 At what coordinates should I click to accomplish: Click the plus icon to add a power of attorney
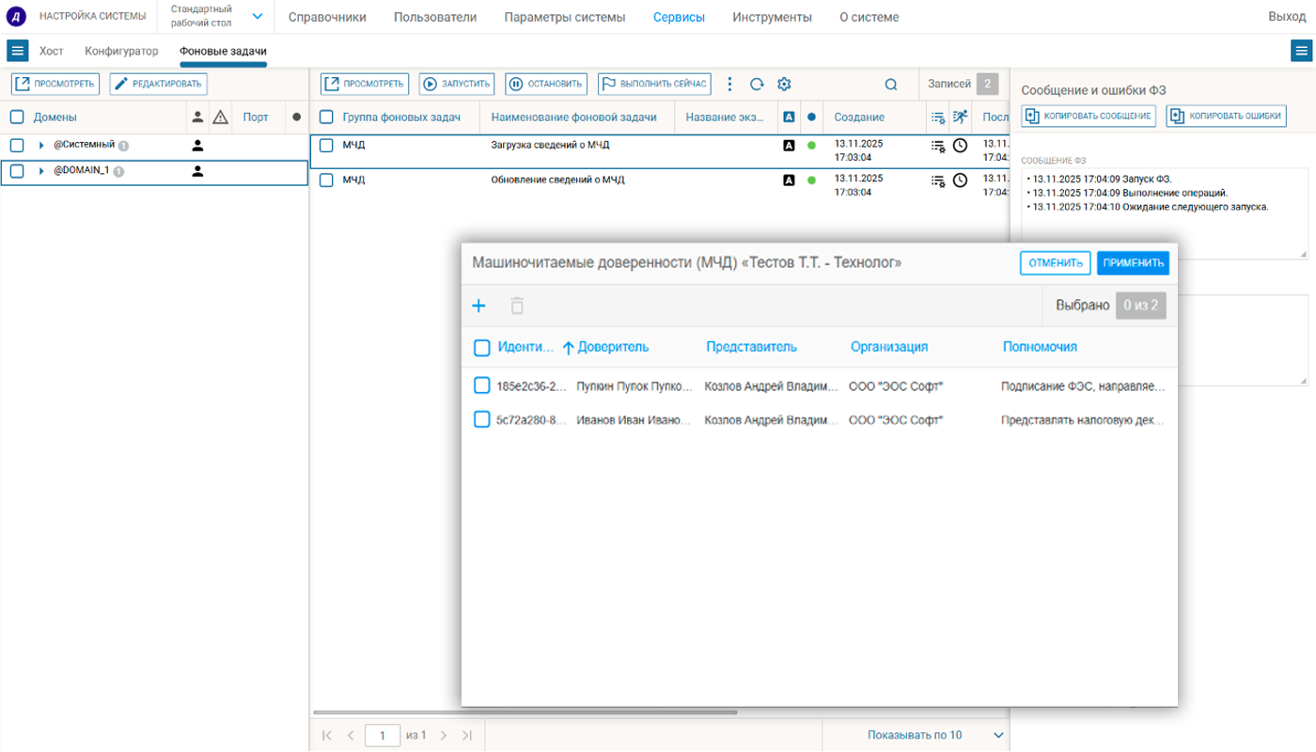pos(478,305)
